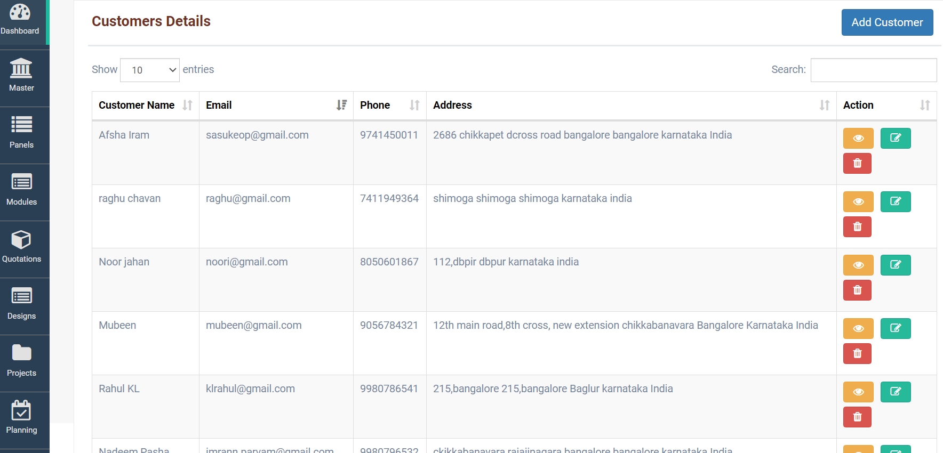Select address starting with 2686 chikkapet
Image resolution: width=943 pixels, height=453 pixels.
pos(582,135)
